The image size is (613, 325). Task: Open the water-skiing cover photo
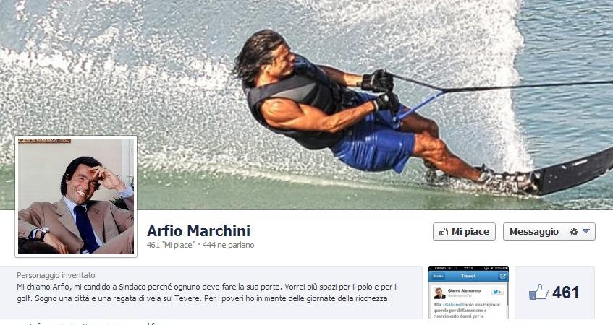307,105
